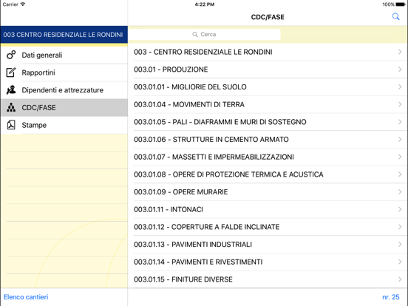Select '003.01.13 - PAVIMENTI INDUSTRIALI' text

[193, 244]
